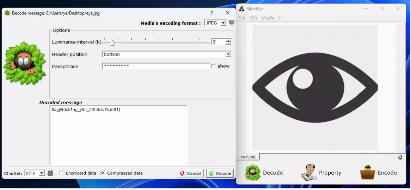Click the Decode icon in SilentEye main window
Viewport: 411px width, 190px height.
[x=253, y=173]
